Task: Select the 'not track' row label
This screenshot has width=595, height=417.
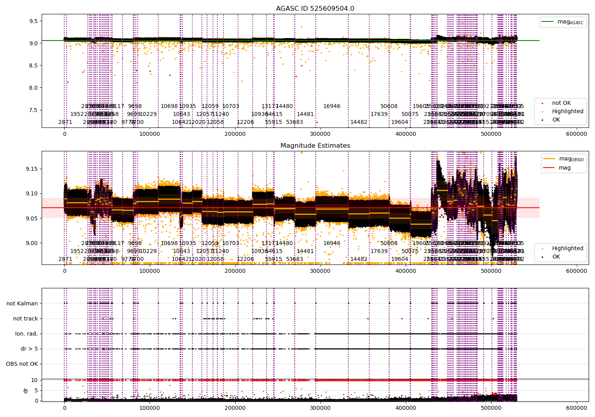Action: pos(25,319)
